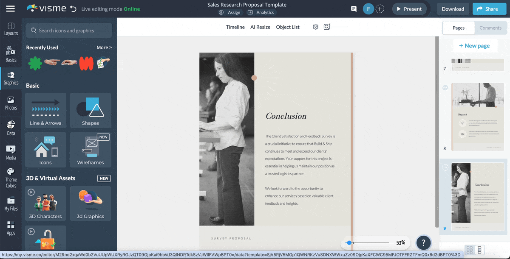Screen dimensions: 510x259
Task: Open the Line & Arrows category
Action: (45, 110)
